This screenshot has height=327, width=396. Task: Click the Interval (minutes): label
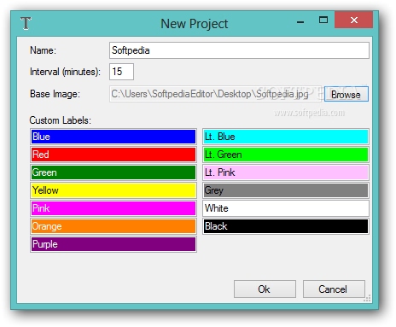tap(65, 72)
